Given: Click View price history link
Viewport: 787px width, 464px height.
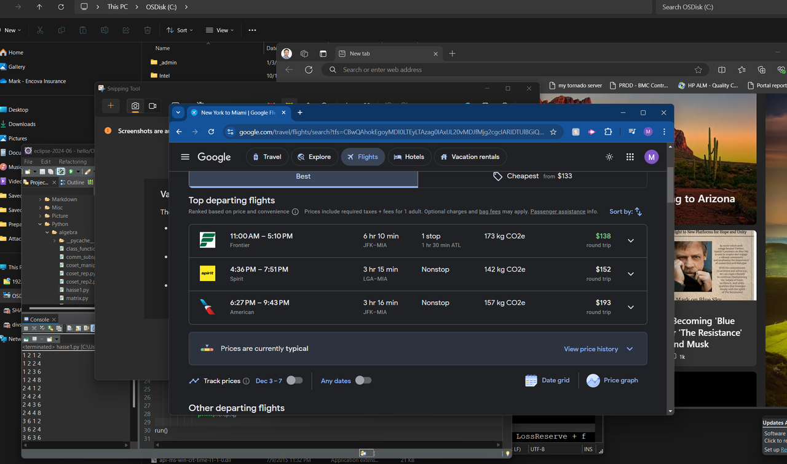Looking at the screenshot, I should [x=591, y=349].
